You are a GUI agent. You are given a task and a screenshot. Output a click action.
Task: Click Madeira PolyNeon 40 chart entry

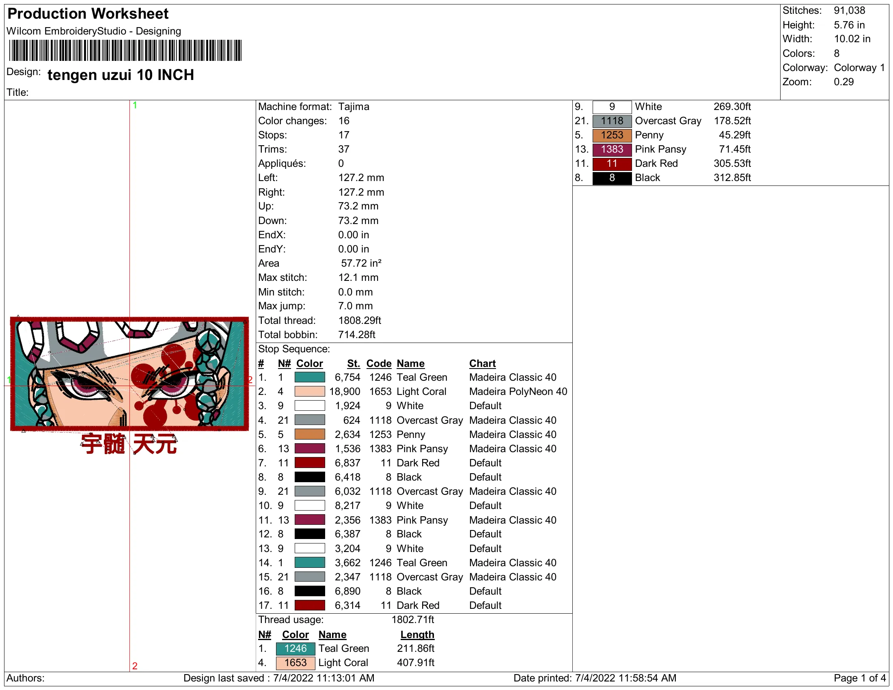click(x=518, y=392)
